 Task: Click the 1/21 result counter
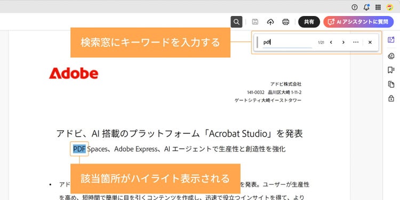[321, 43]
